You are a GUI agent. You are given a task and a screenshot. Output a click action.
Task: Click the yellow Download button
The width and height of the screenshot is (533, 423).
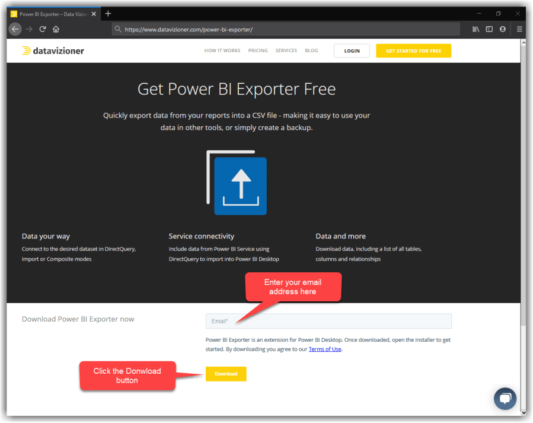226,374
